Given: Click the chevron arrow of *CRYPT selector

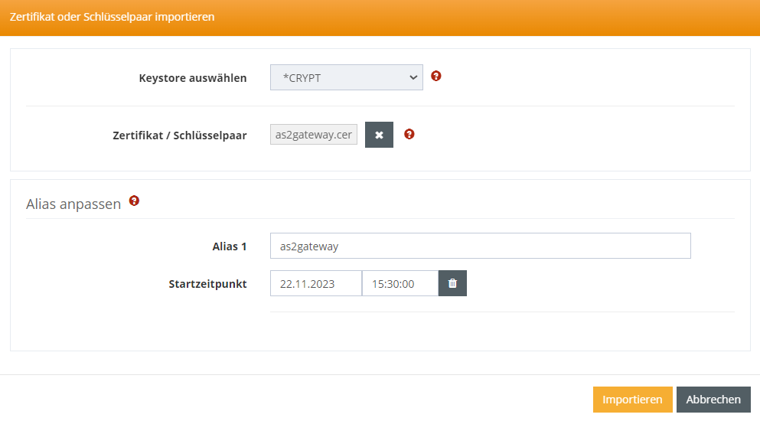Looking at the screenshot, I should (x=413, y=77).
